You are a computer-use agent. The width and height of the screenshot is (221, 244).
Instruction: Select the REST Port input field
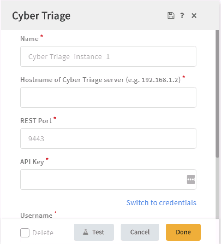pyautogui.click(x=108, y=138)
